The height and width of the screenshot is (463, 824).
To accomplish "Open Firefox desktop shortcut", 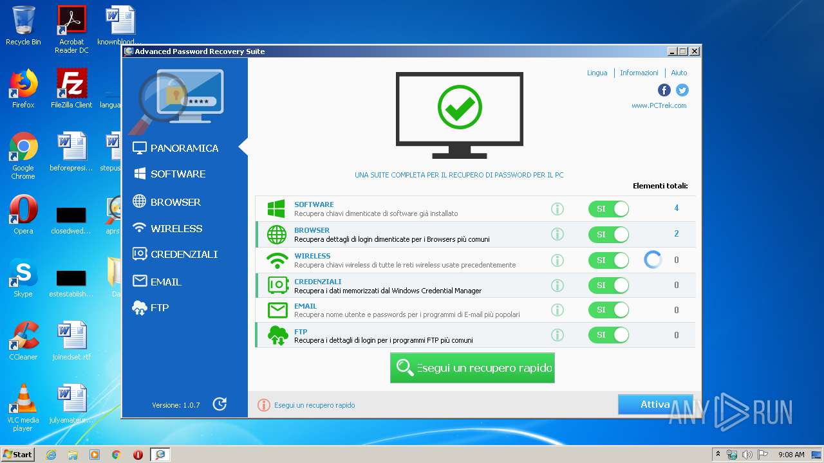I will tap(23, 89).
